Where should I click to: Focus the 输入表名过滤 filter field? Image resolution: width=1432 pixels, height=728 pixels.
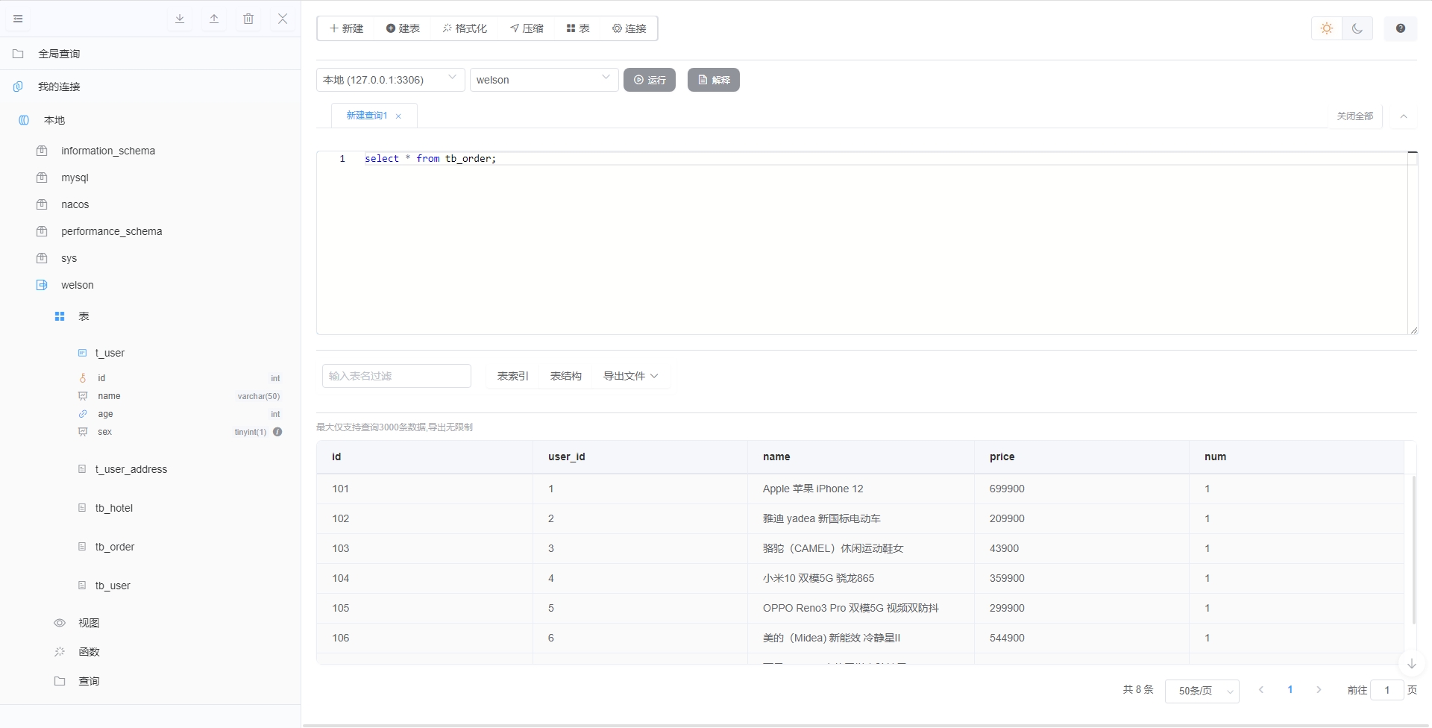click(397, 376)
